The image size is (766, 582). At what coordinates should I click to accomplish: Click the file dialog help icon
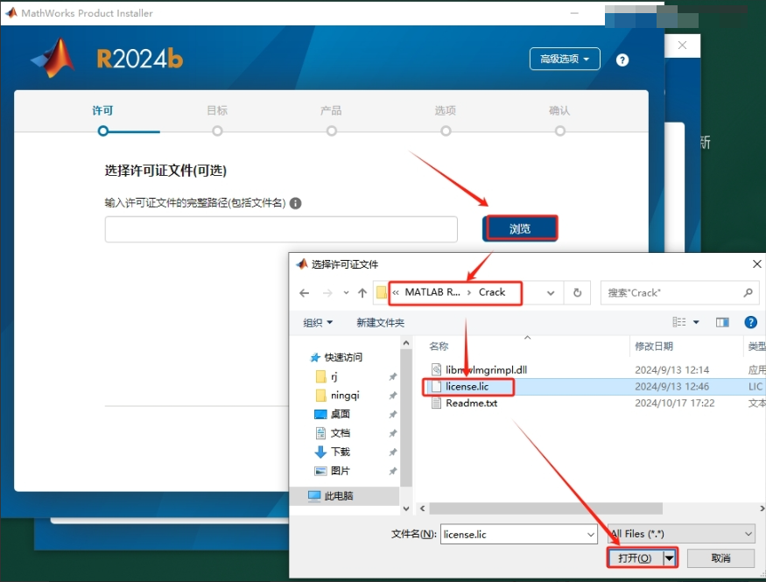click(750, 322)
